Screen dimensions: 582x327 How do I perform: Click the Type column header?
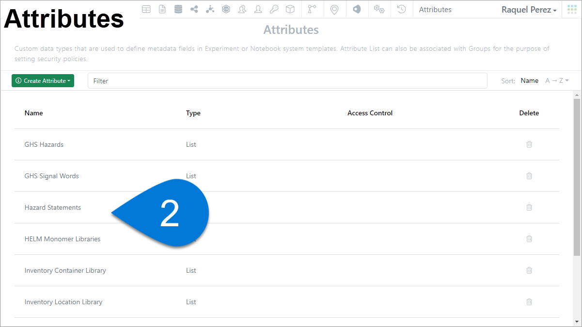click(193, 113)
